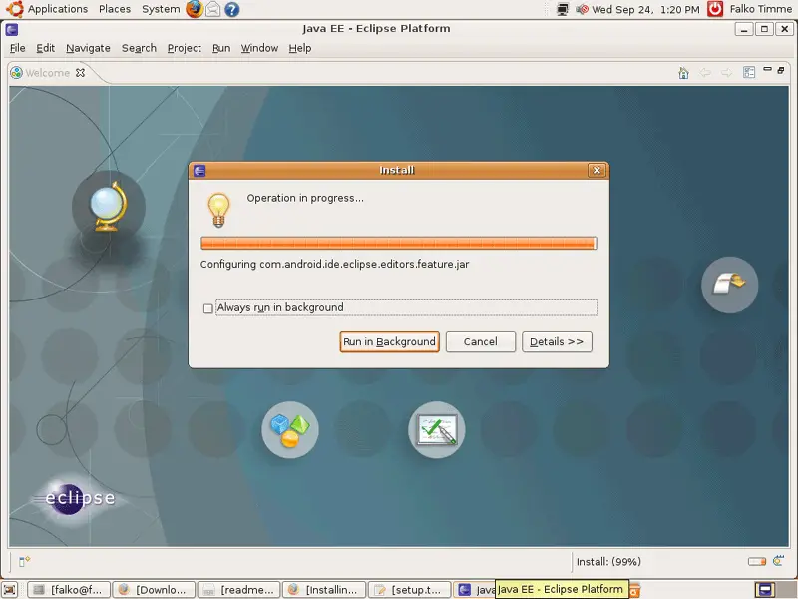Click the Wed Sep 24 clock in top panel
The height and width of the screenshot is (599, 798).
pos(645,9)
